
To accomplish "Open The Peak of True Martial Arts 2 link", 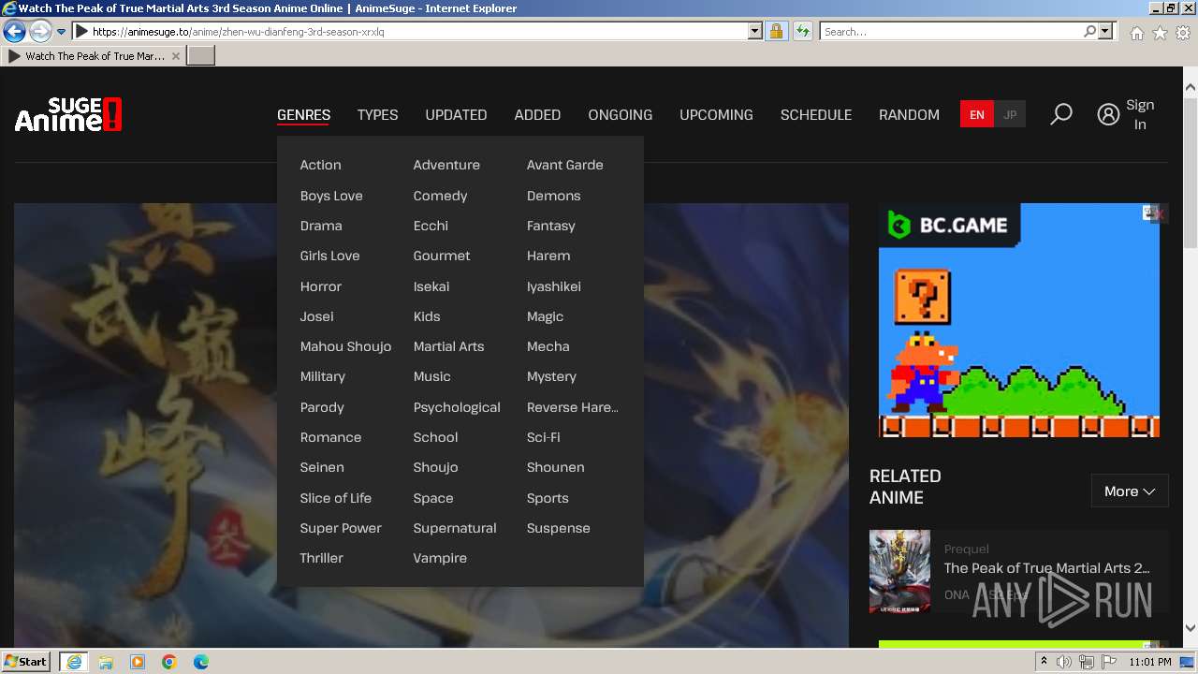I will pyautogui.click(x=1046, y=568).
